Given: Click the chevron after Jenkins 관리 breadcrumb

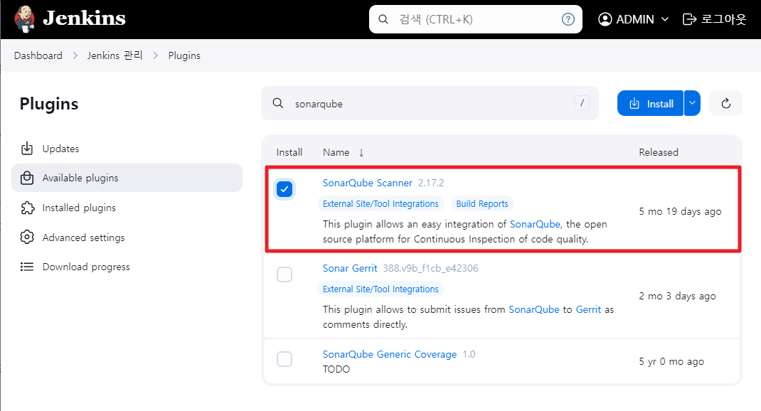Looking at the screenshot, I should coord(156,55).
